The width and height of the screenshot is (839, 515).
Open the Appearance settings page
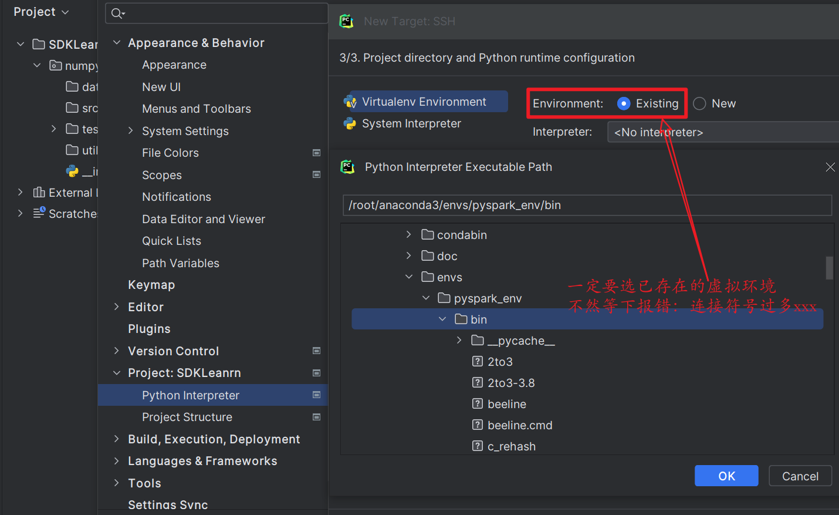pyautogui.click(x=174, y=65)
